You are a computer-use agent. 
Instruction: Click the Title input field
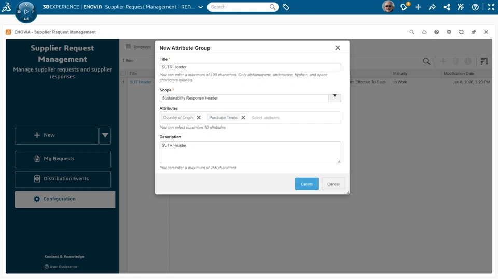(250, 67)
